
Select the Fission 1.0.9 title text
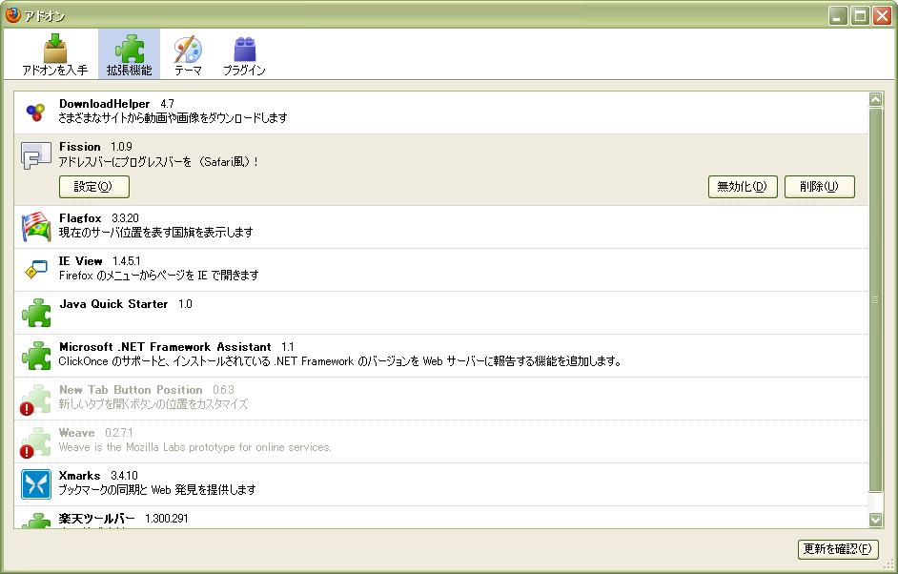95,147
